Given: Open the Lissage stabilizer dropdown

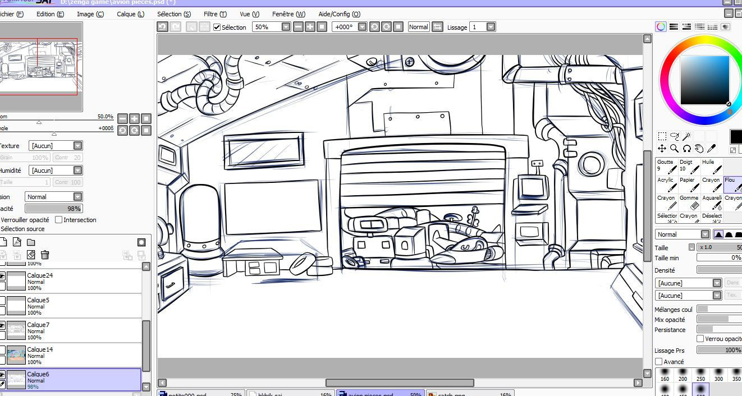Looking at the screenshot, I should pos(491,26).
